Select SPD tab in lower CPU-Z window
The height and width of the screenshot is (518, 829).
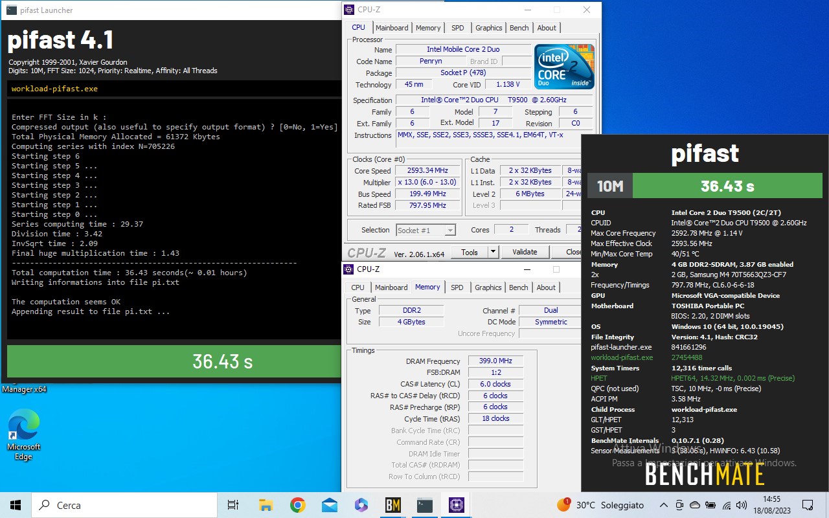tap(457, 287)
